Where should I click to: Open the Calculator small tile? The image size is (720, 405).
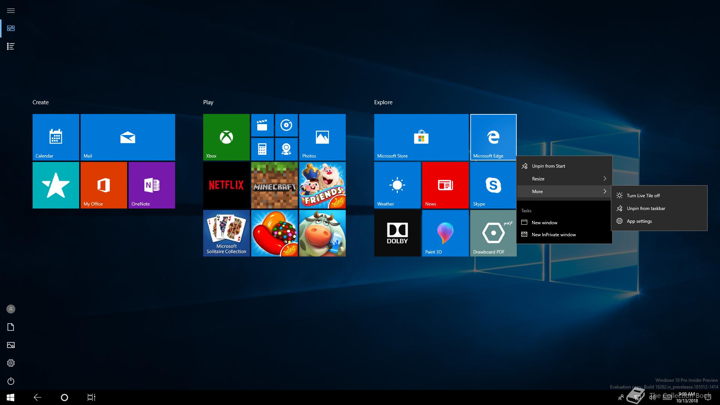(x=262, y=149)
